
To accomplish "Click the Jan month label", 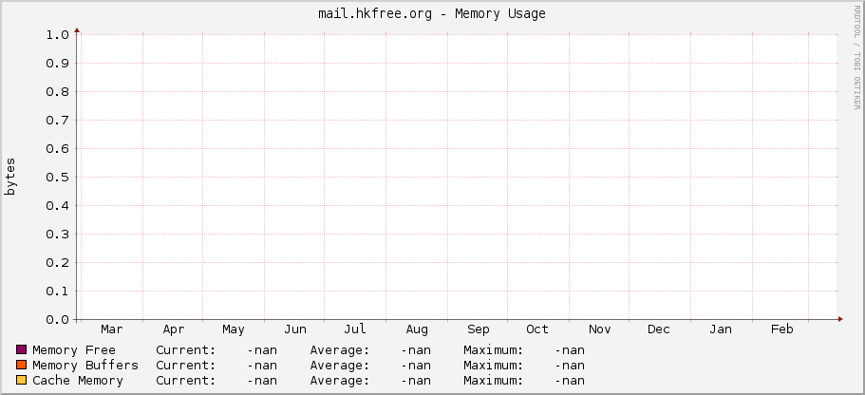I will pyautogui.click(x=721, y=329).
